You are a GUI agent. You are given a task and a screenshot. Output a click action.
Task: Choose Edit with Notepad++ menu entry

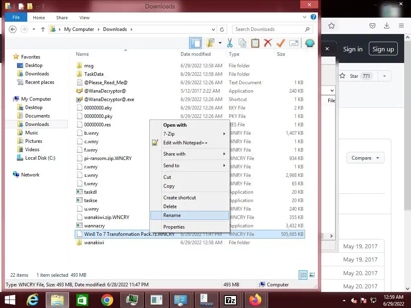[x=190, y=143]
